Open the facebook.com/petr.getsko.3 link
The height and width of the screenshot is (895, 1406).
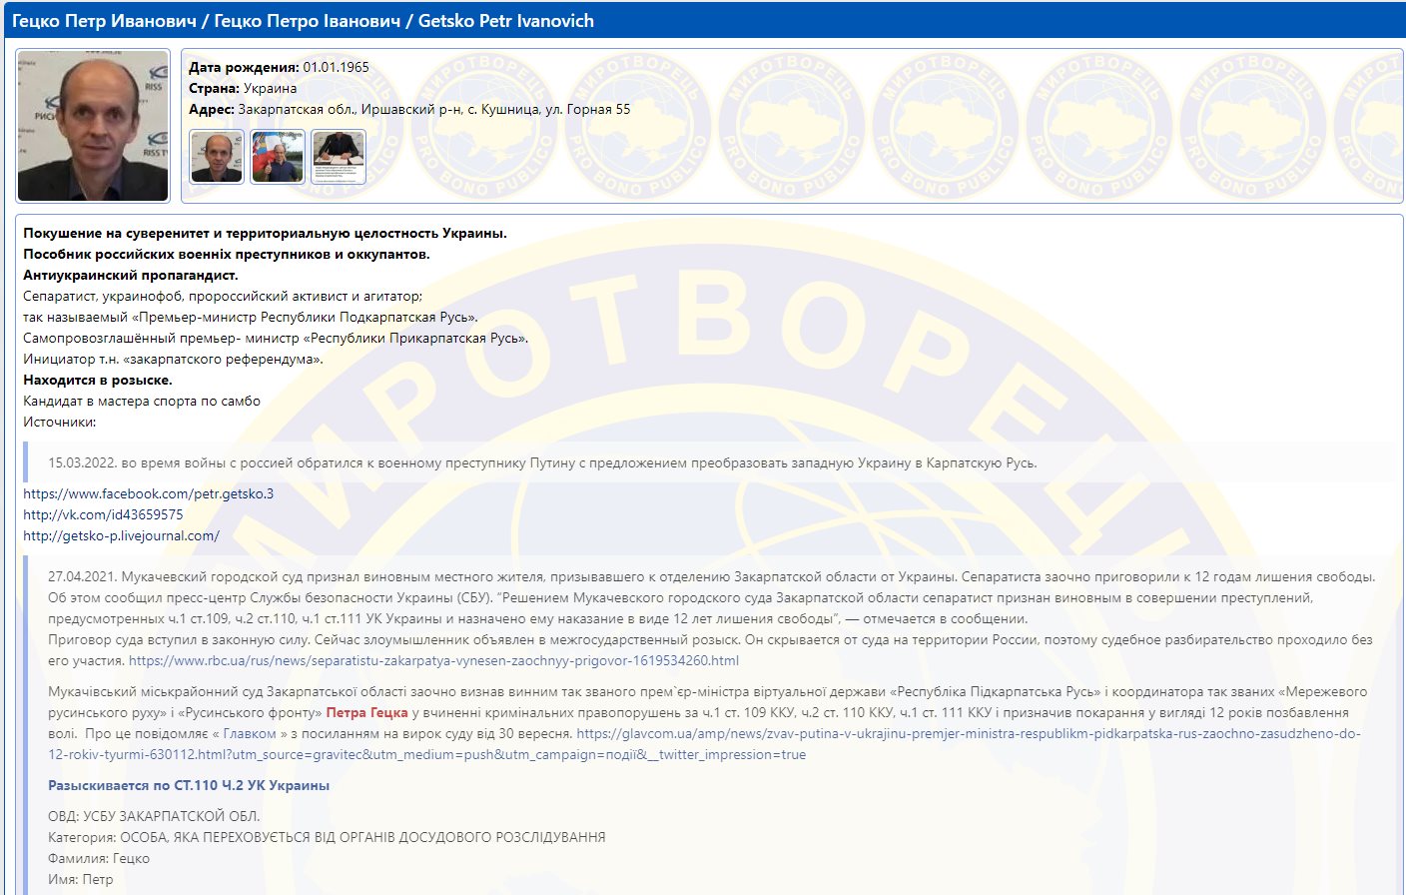[x=148, y=493]
